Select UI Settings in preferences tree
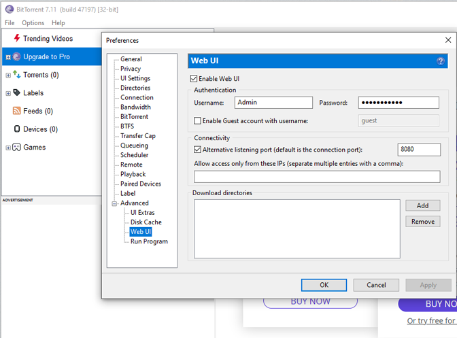Image resolution: width=457 pixels, height=338 pixels. [x=135, y=78]
